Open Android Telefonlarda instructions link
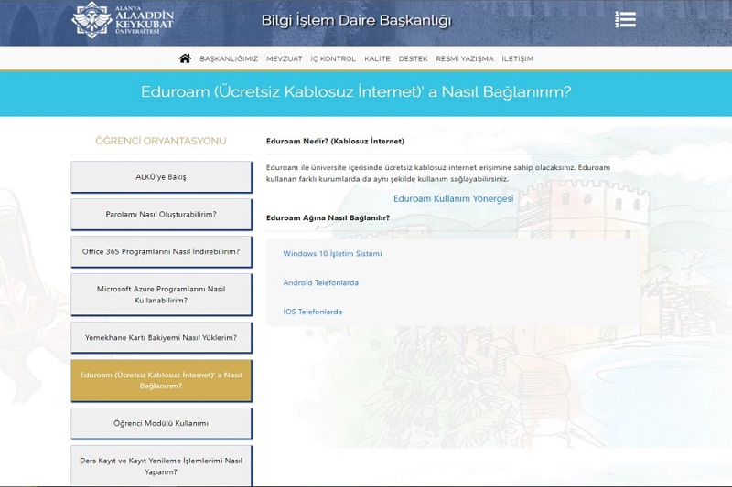 (321, 283)
